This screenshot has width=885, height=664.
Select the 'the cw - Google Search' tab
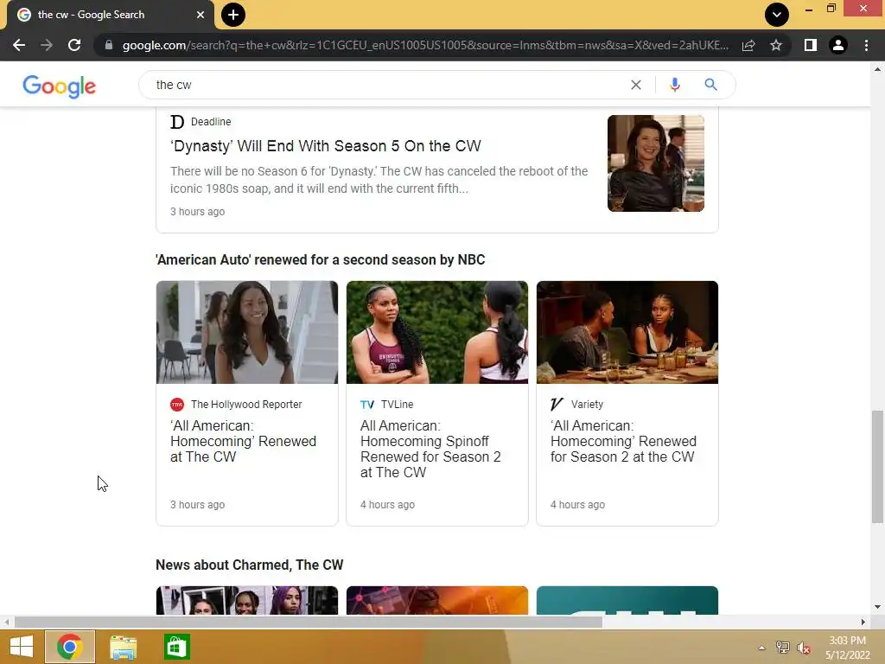point(110,15)
